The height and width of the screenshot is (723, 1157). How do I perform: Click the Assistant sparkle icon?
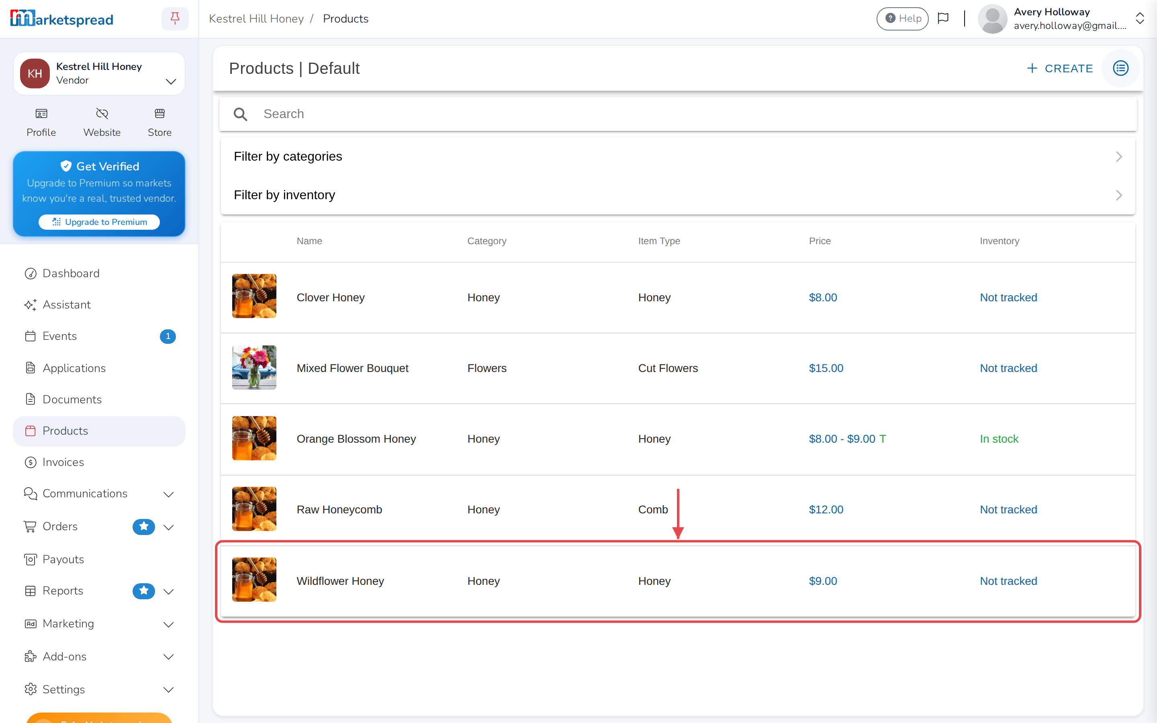point(31,305)
